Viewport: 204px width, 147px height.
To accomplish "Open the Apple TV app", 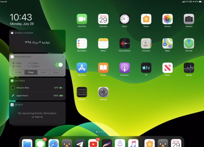I will (146, 68).
